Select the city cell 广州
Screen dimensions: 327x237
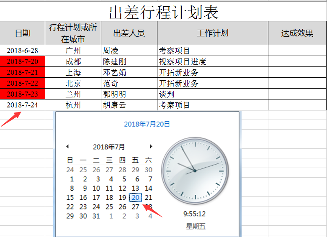(x=73, y=51)
